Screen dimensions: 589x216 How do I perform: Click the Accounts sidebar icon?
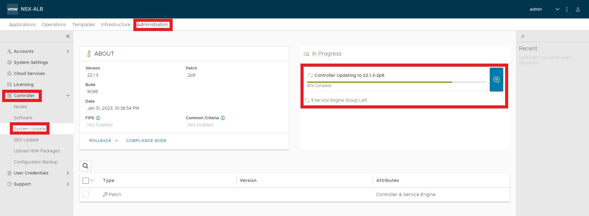tap(10, 51)
